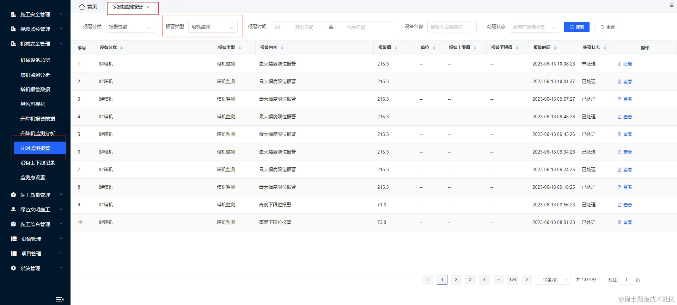Click 查看 link in row 2
The height and width of the screenshot is (305, 677).
coord(625,82)
